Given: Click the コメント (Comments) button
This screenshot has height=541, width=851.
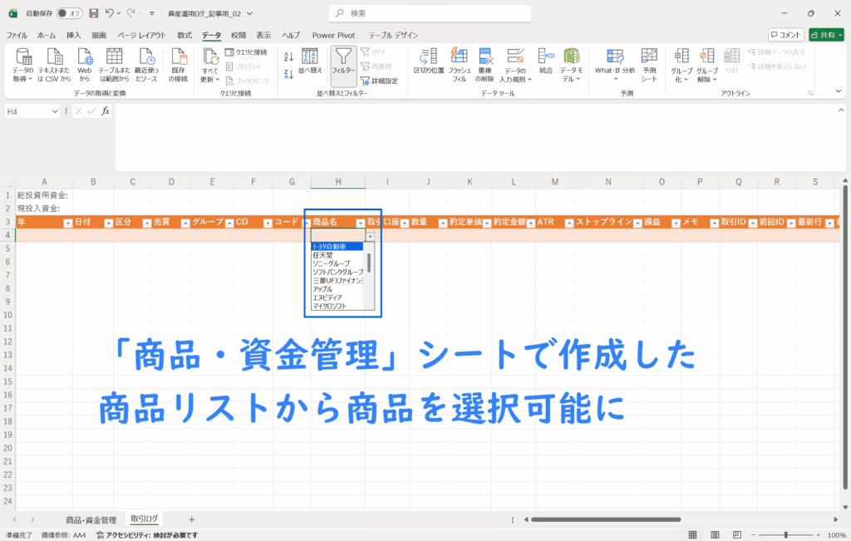Looking at the screenshot, I should point(785,35).
